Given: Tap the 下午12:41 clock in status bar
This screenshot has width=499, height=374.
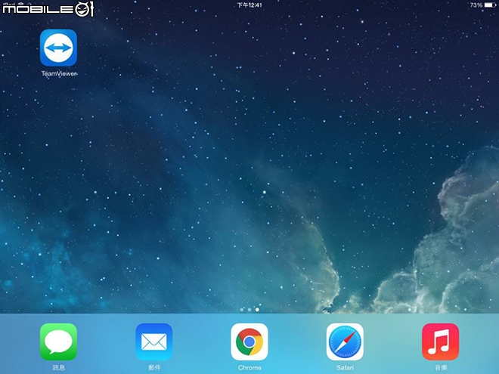Looking at the screenshot, I should (x=249, y=5).
